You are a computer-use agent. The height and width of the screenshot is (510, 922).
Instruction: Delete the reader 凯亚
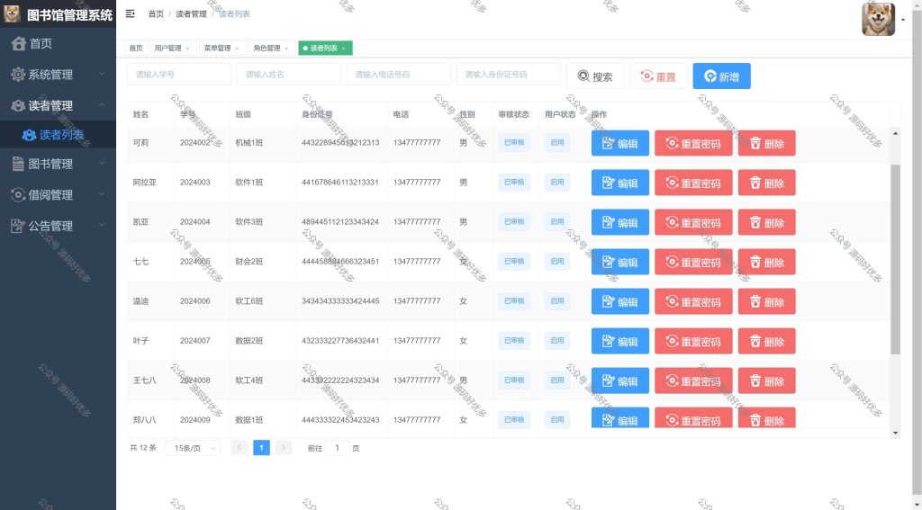tap(767, 222)
